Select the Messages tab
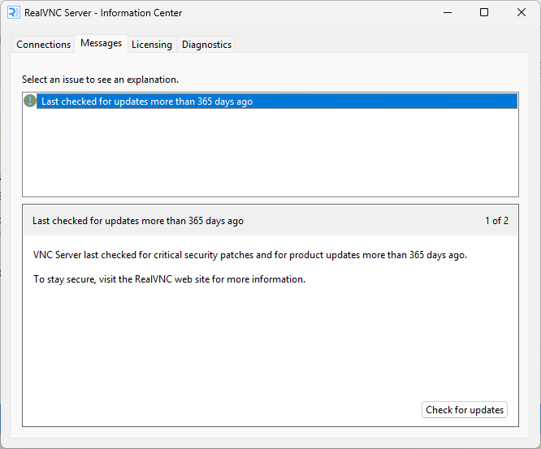 coord(101,44)
